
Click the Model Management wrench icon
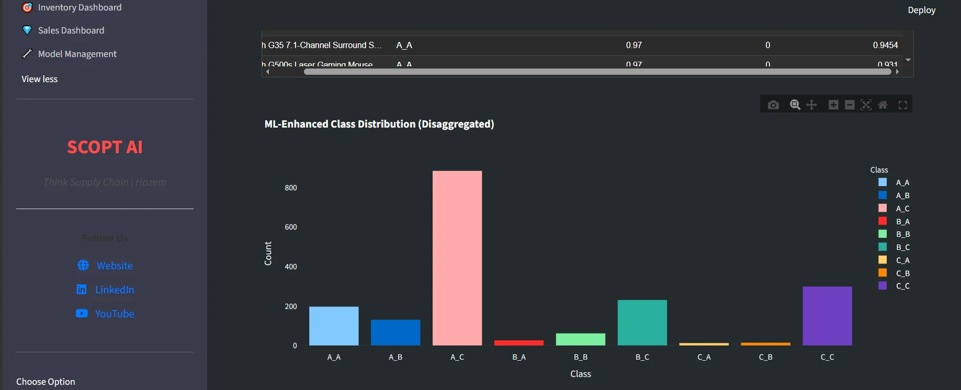27,54
